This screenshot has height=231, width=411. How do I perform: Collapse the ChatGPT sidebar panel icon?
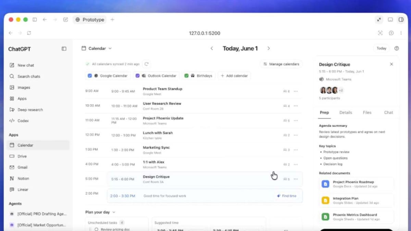[x=64, y=49]
